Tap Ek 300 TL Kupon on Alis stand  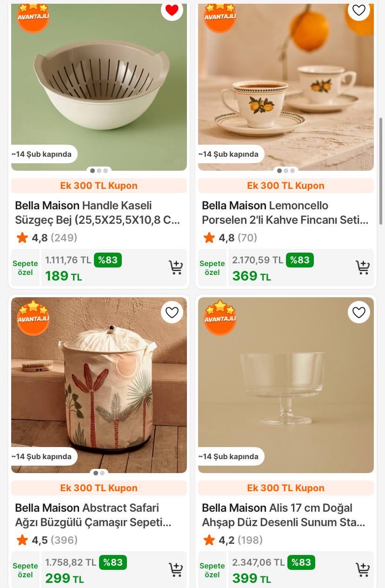tap(286, 488)
